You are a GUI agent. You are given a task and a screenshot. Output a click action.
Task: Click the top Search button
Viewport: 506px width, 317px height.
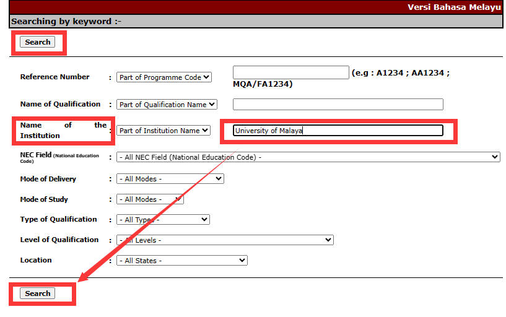tap(37, 42)
